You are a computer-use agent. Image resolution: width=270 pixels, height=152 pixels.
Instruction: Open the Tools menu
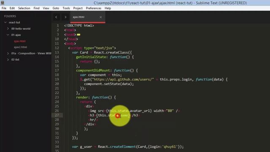point(66,8)
